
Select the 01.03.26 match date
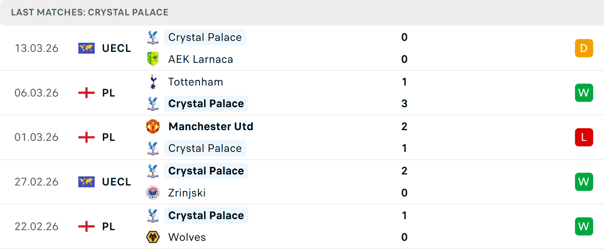click(36, 137)
